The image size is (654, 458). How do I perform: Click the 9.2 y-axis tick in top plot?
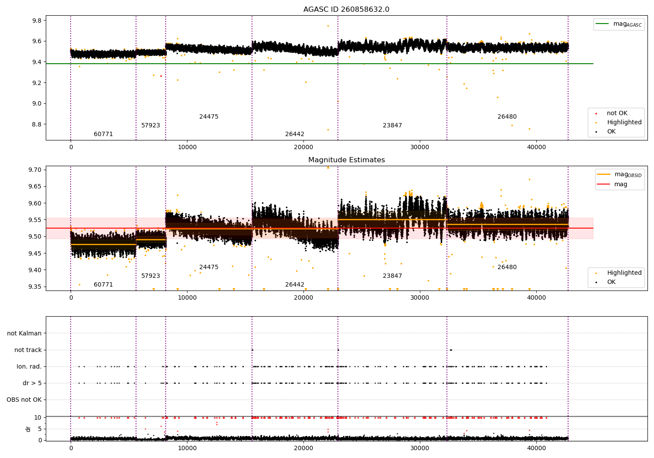[x=37, y=83]
